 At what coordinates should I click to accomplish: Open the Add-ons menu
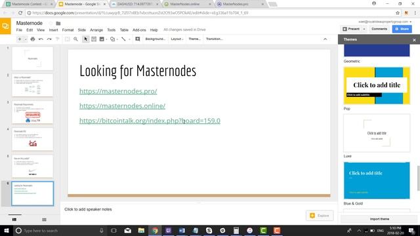pos(139,30)
